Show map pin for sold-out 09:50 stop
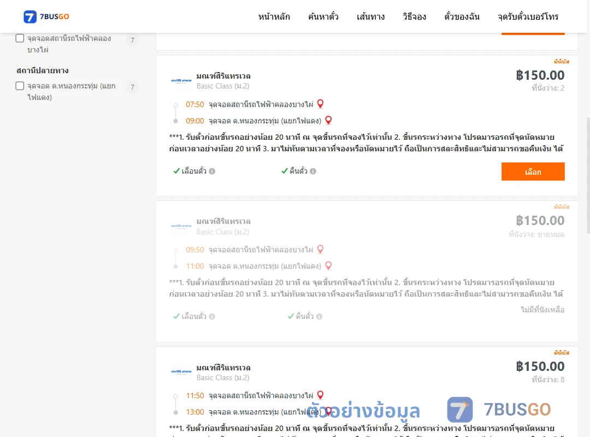 click(x=320, y=249)
